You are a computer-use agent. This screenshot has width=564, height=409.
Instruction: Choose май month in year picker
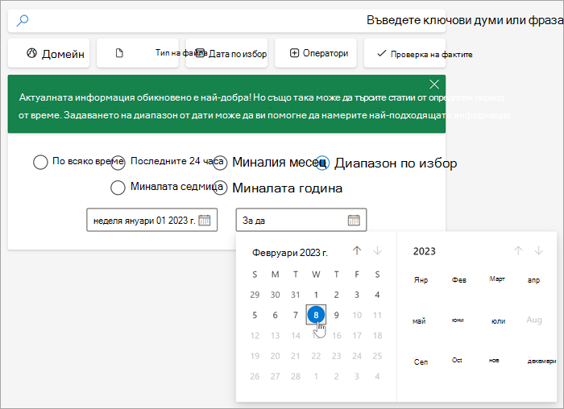(x=419, y=321)
